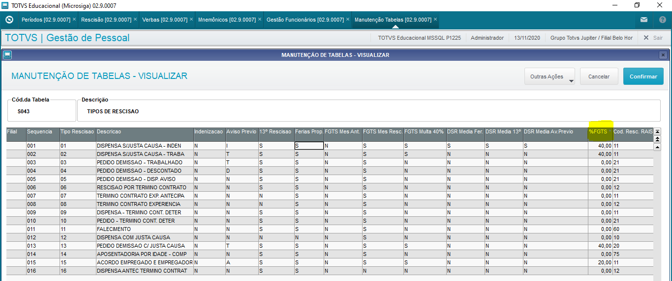Click the Ferias Prop. column header

click(309, 135)
